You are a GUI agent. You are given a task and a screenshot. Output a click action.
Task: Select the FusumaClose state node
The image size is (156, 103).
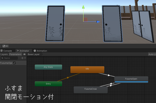pyautogui.click(x=91, y=90)
